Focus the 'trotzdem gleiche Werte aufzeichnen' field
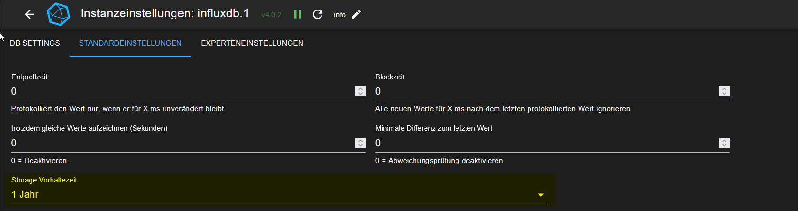Screen dimensions: 798x211 pos(181,143)
